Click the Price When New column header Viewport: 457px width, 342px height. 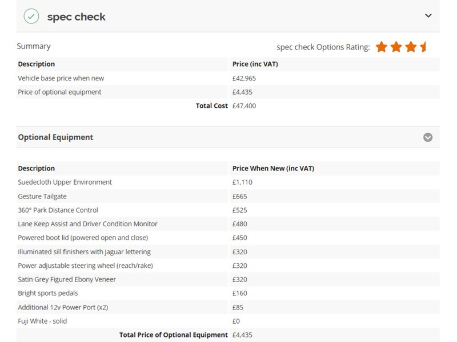click(x=273, y=168)
